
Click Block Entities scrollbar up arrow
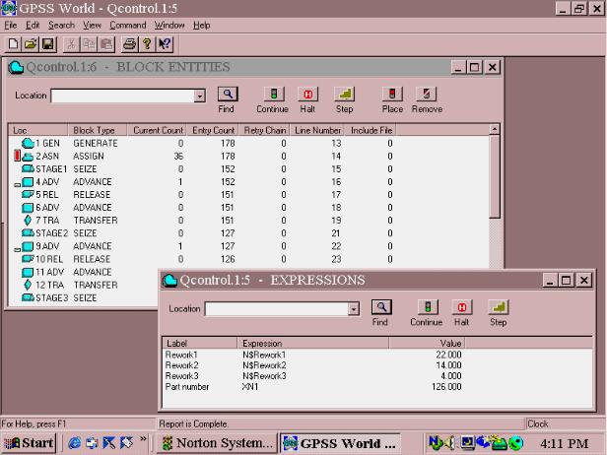coord(495,129)
